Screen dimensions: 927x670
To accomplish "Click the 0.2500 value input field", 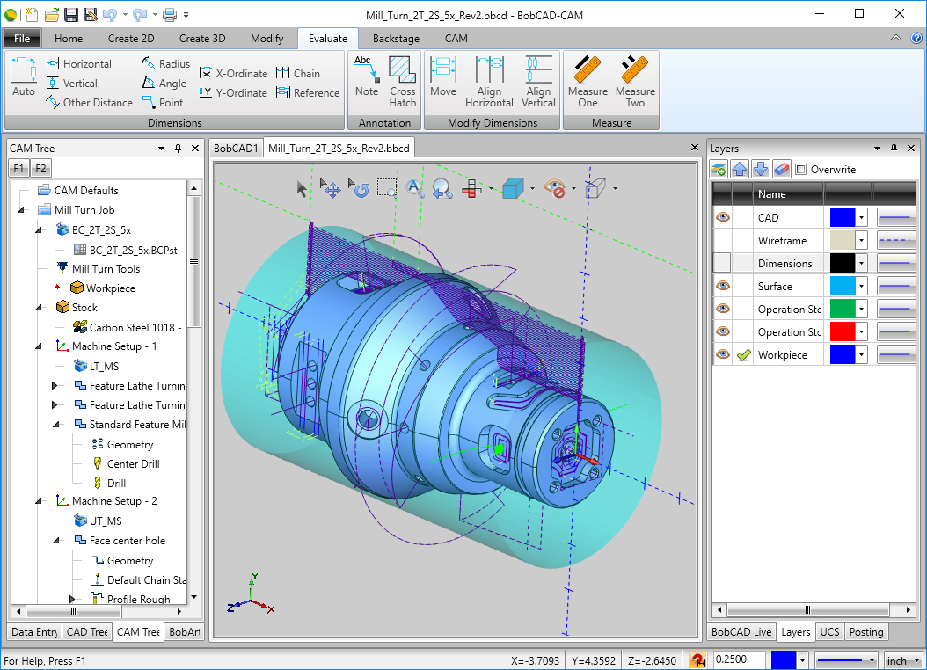I will [x=738, y=659].
